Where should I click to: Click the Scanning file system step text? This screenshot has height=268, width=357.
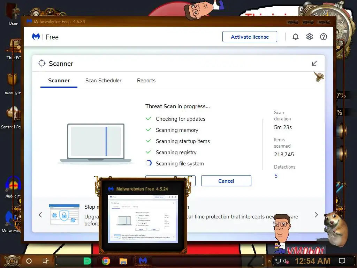pyautogui.click(x=180, y=164)
